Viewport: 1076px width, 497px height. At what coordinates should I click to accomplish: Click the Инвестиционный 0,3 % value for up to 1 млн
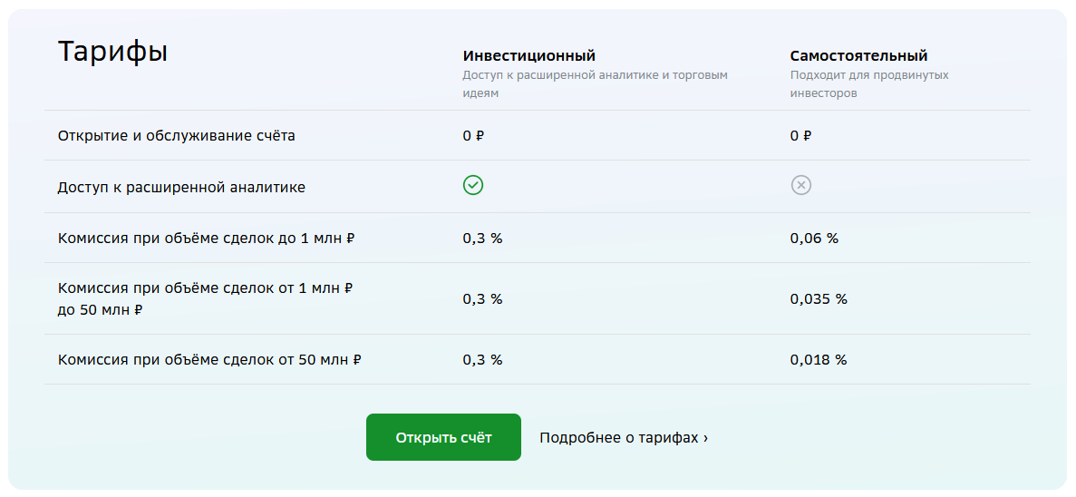(482, 239)
